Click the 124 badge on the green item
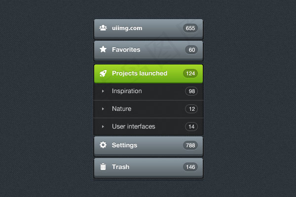Image resolution: width=296 pixels, height=197 pixels. [x=190, y=73]
